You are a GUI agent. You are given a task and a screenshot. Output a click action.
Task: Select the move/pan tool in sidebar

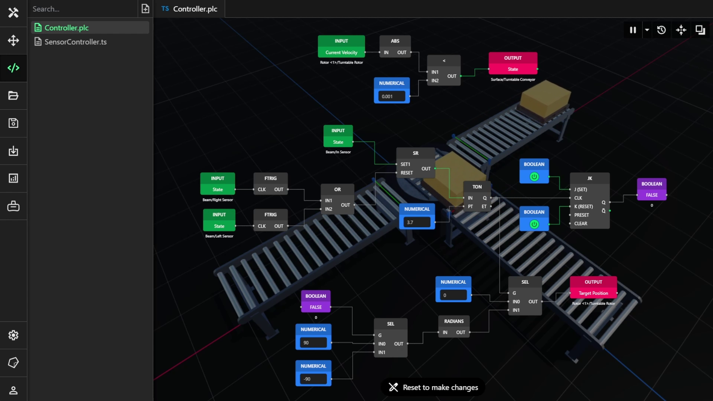tap(13, 40)
